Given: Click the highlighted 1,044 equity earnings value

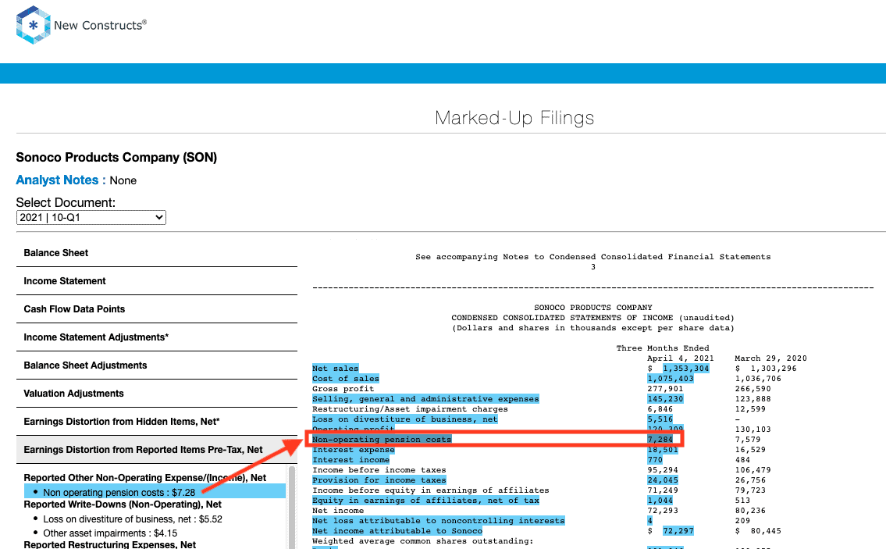Looking at the screenshot, I should 660,501.
